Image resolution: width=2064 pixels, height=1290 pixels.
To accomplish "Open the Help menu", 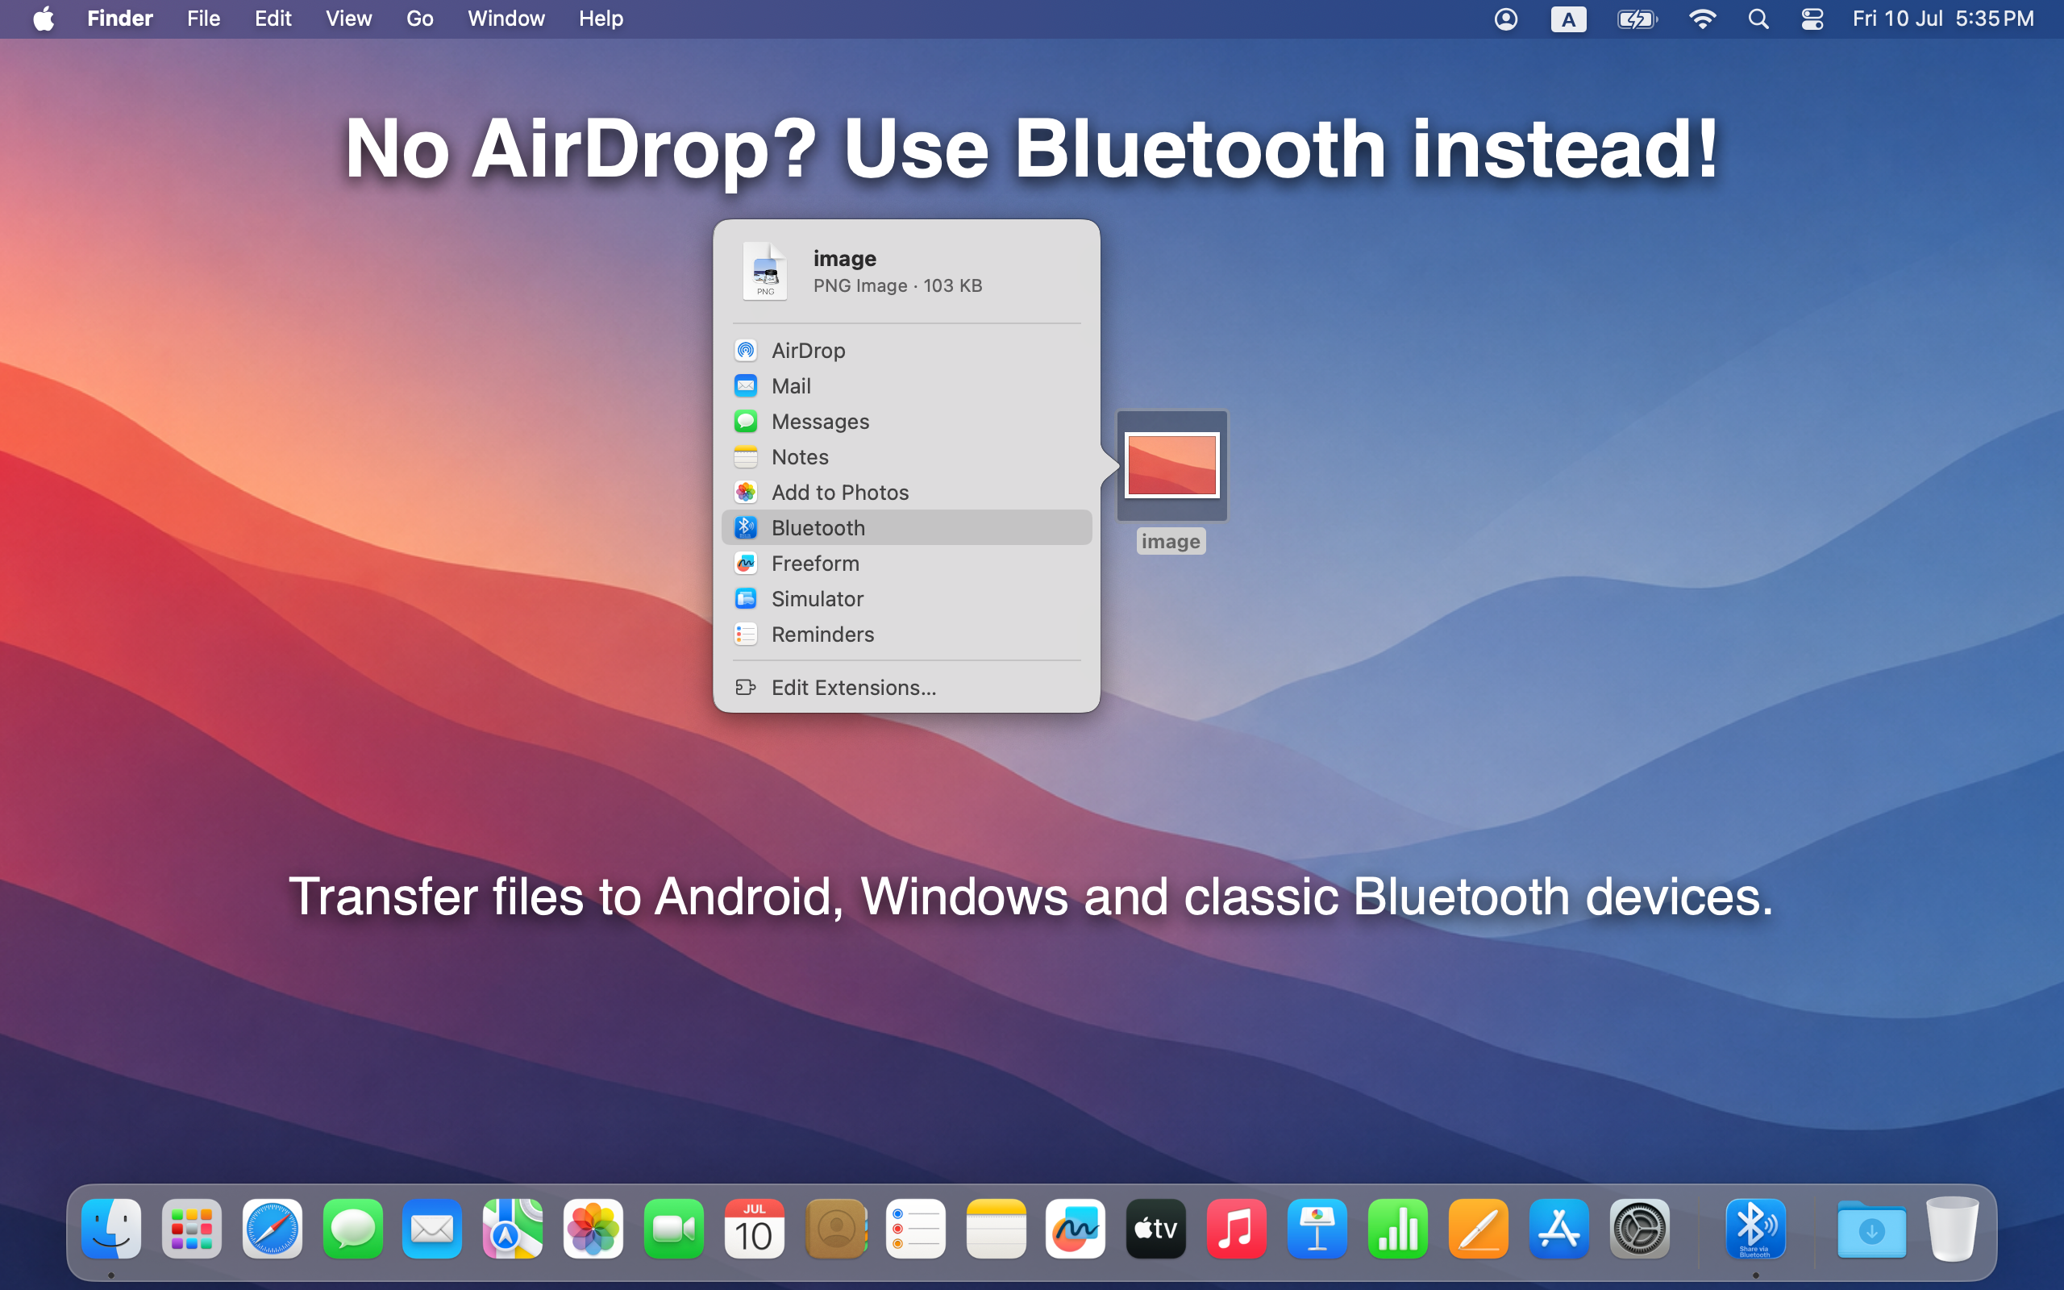I will click(601, 19).
